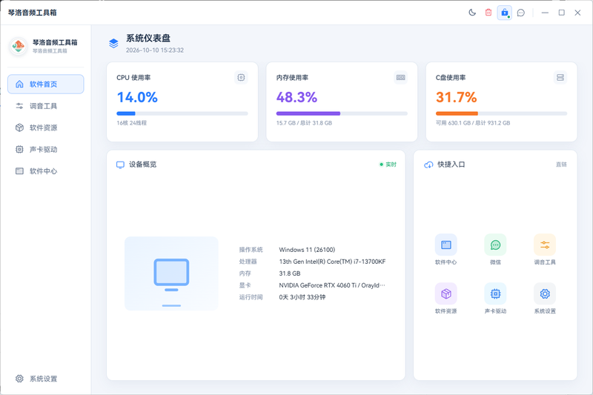Open the 软件资源 quick entry tile
This screenshot has height=395, width=593.
point(446,299)
